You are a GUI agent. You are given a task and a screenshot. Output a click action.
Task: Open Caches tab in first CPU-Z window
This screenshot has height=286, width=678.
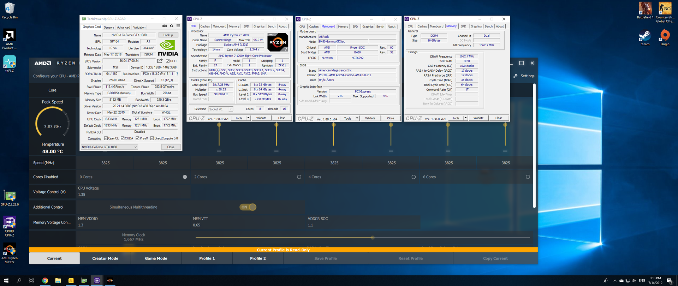(205, 26)
